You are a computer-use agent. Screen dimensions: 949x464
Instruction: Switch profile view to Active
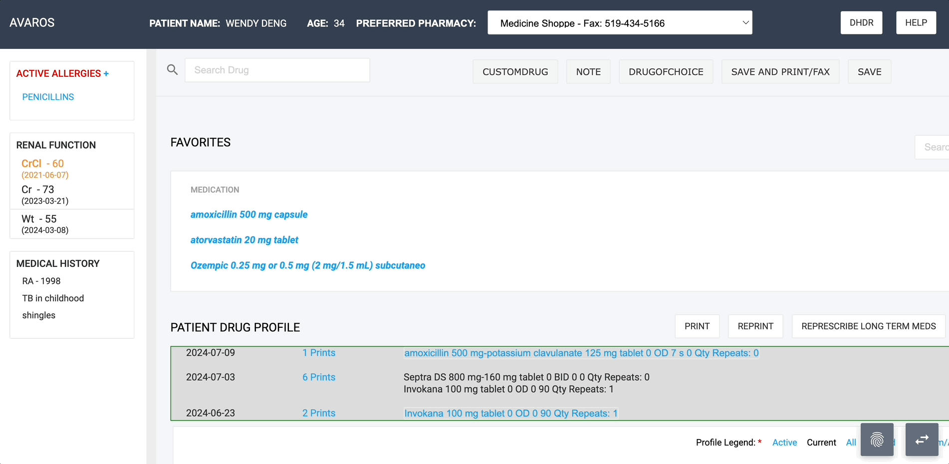coord(784,443)
